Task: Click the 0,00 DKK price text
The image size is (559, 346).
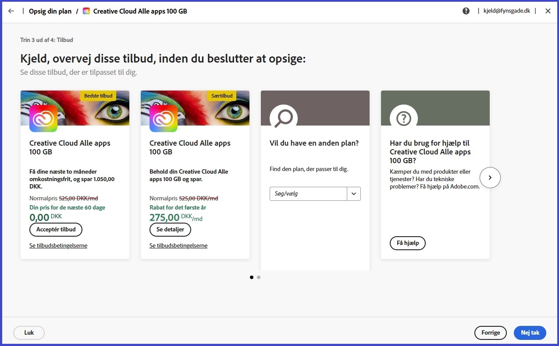Action: tap(46, 217)
